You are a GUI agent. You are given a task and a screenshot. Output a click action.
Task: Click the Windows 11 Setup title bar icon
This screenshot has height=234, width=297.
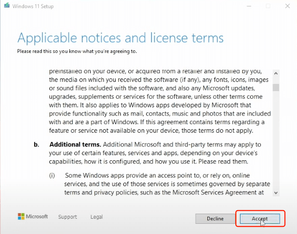[7, 6]
